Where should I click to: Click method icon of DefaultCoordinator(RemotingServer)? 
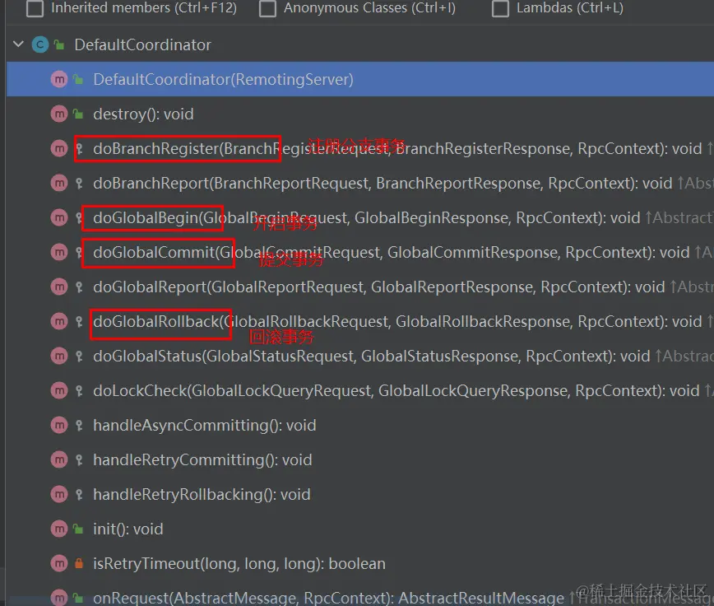[58, 79]
